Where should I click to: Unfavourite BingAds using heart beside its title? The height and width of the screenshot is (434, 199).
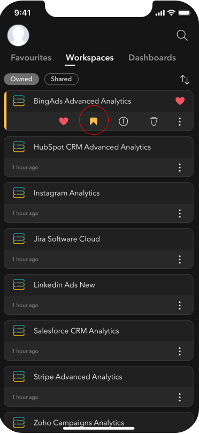point(180,101)
